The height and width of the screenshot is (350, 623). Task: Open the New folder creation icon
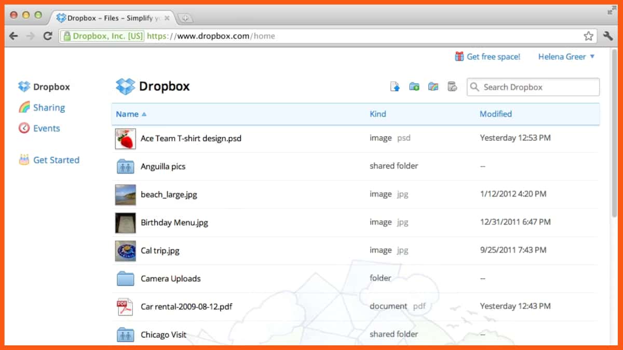click(x=414, y=86)
